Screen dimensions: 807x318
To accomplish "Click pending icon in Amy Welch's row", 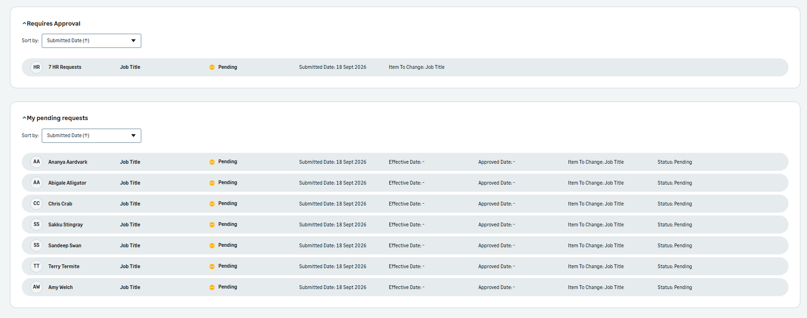I will [212, 287].
